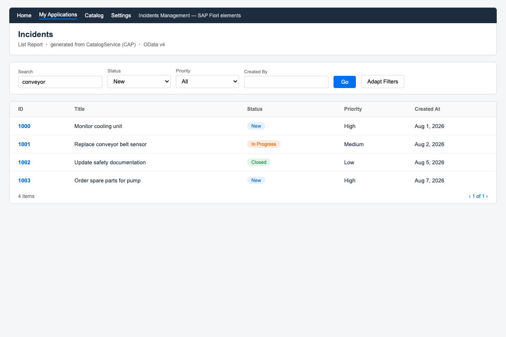Viewport: 506px width, 337px height.
Task: Open Adapt Filters dialog
Action: [x=382, y=81]
